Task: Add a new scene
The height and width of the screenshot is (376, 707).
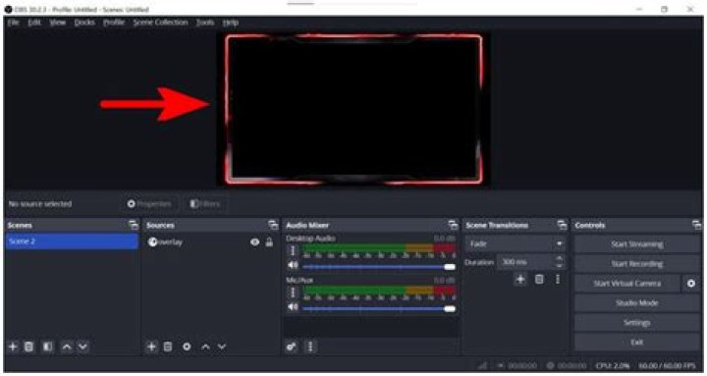Action: tap(13, 347)
